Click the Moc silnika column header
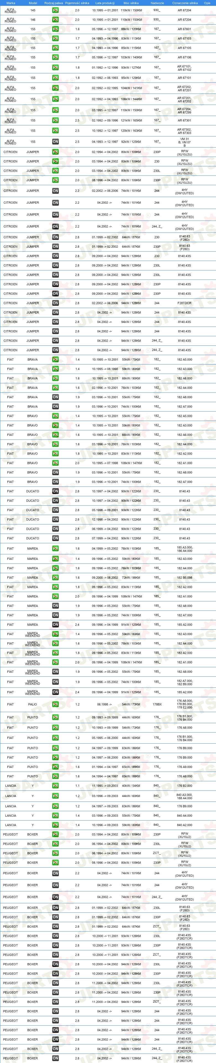 point(131,3)
